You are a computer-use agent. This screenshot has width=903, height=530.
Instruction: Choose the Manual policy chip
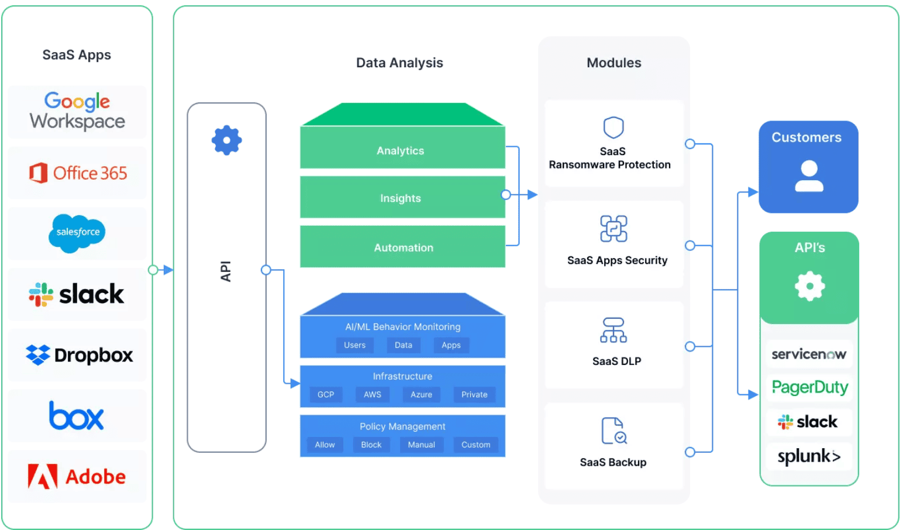point(422,445)
